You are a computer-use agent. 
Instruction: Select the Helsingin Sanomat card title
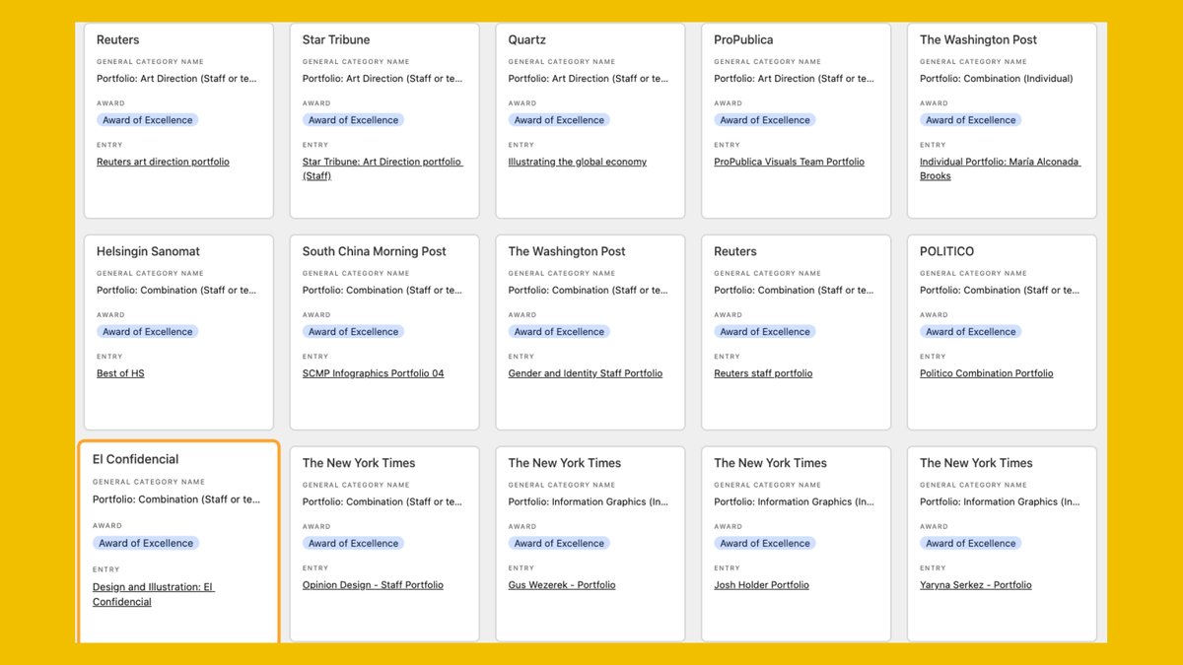tap(148, 252)
